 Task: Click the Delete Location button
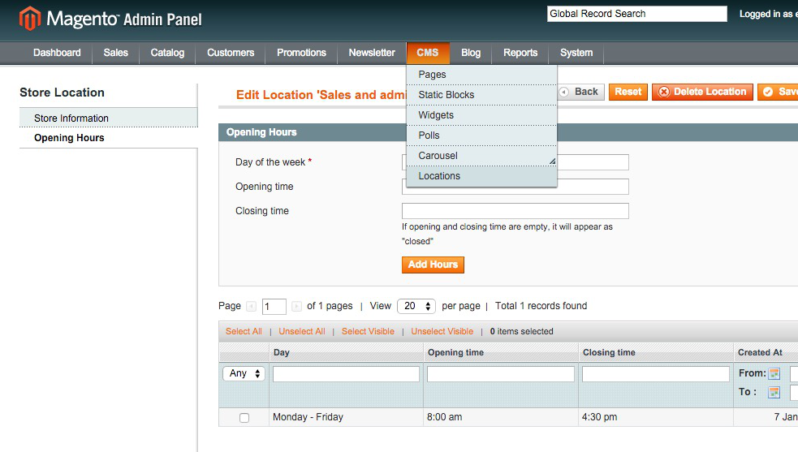(x=702, y=93)
